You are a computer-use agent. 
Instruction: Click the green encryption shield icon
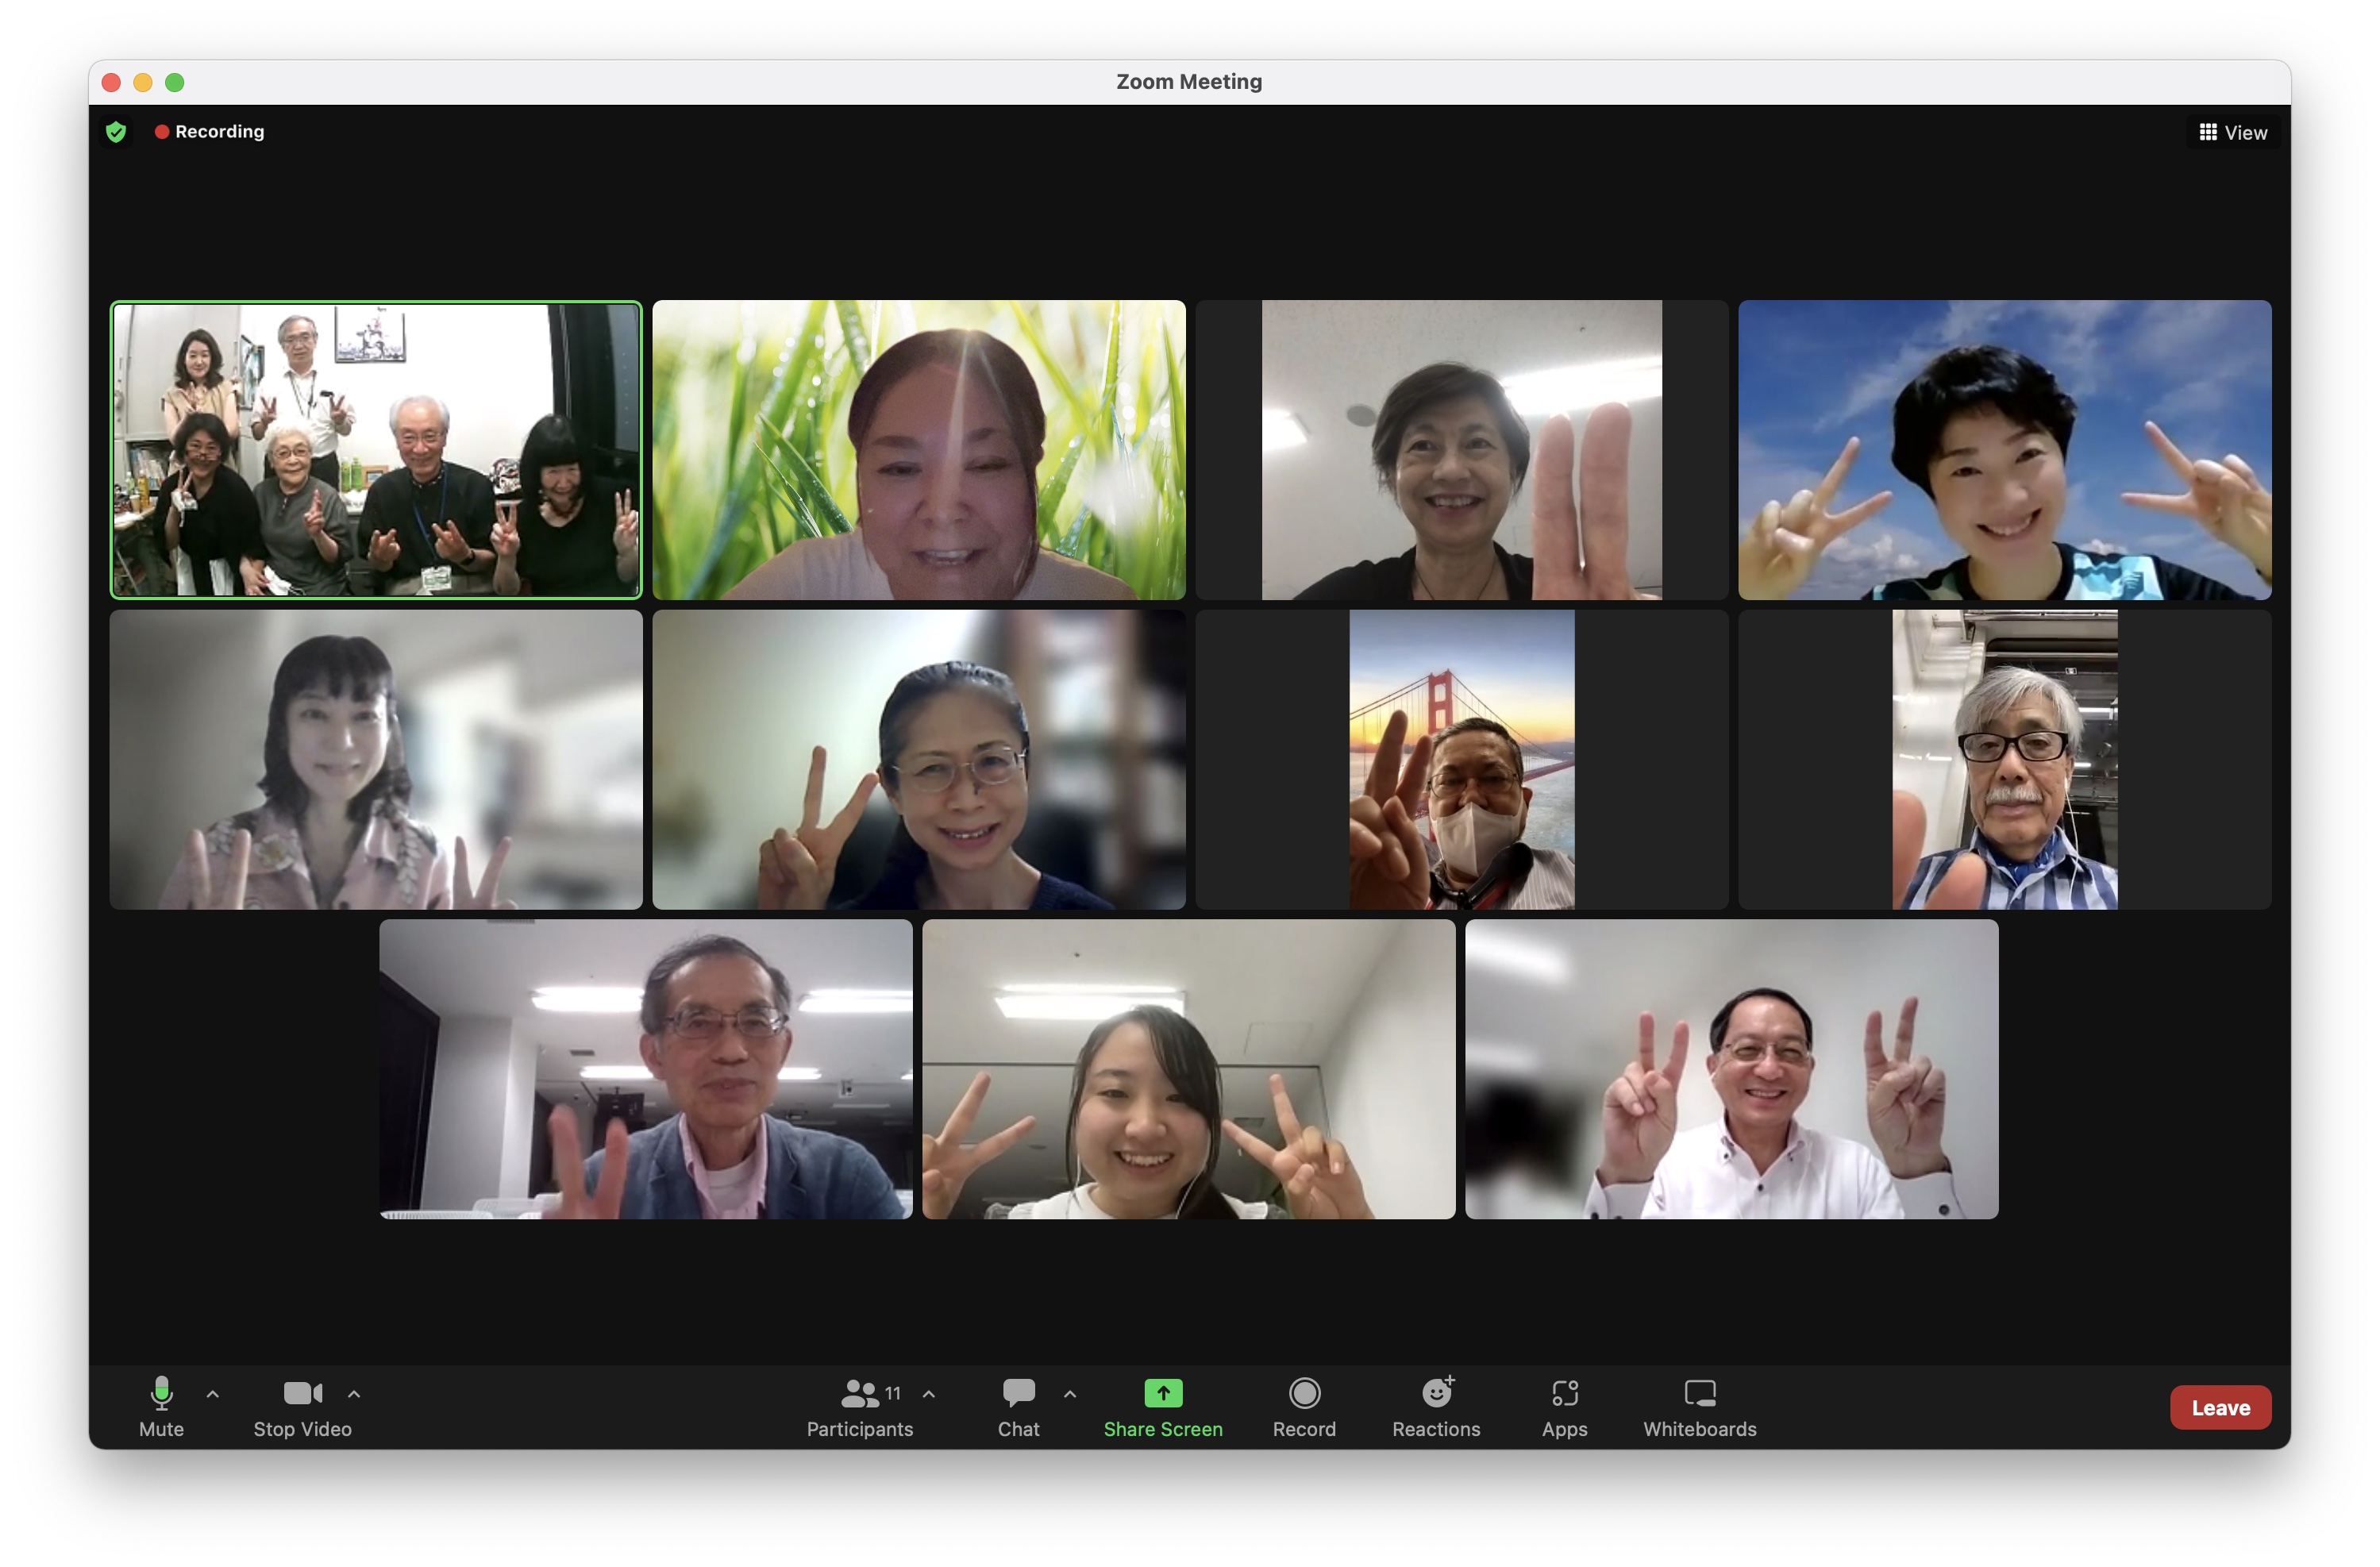(116, 132)
